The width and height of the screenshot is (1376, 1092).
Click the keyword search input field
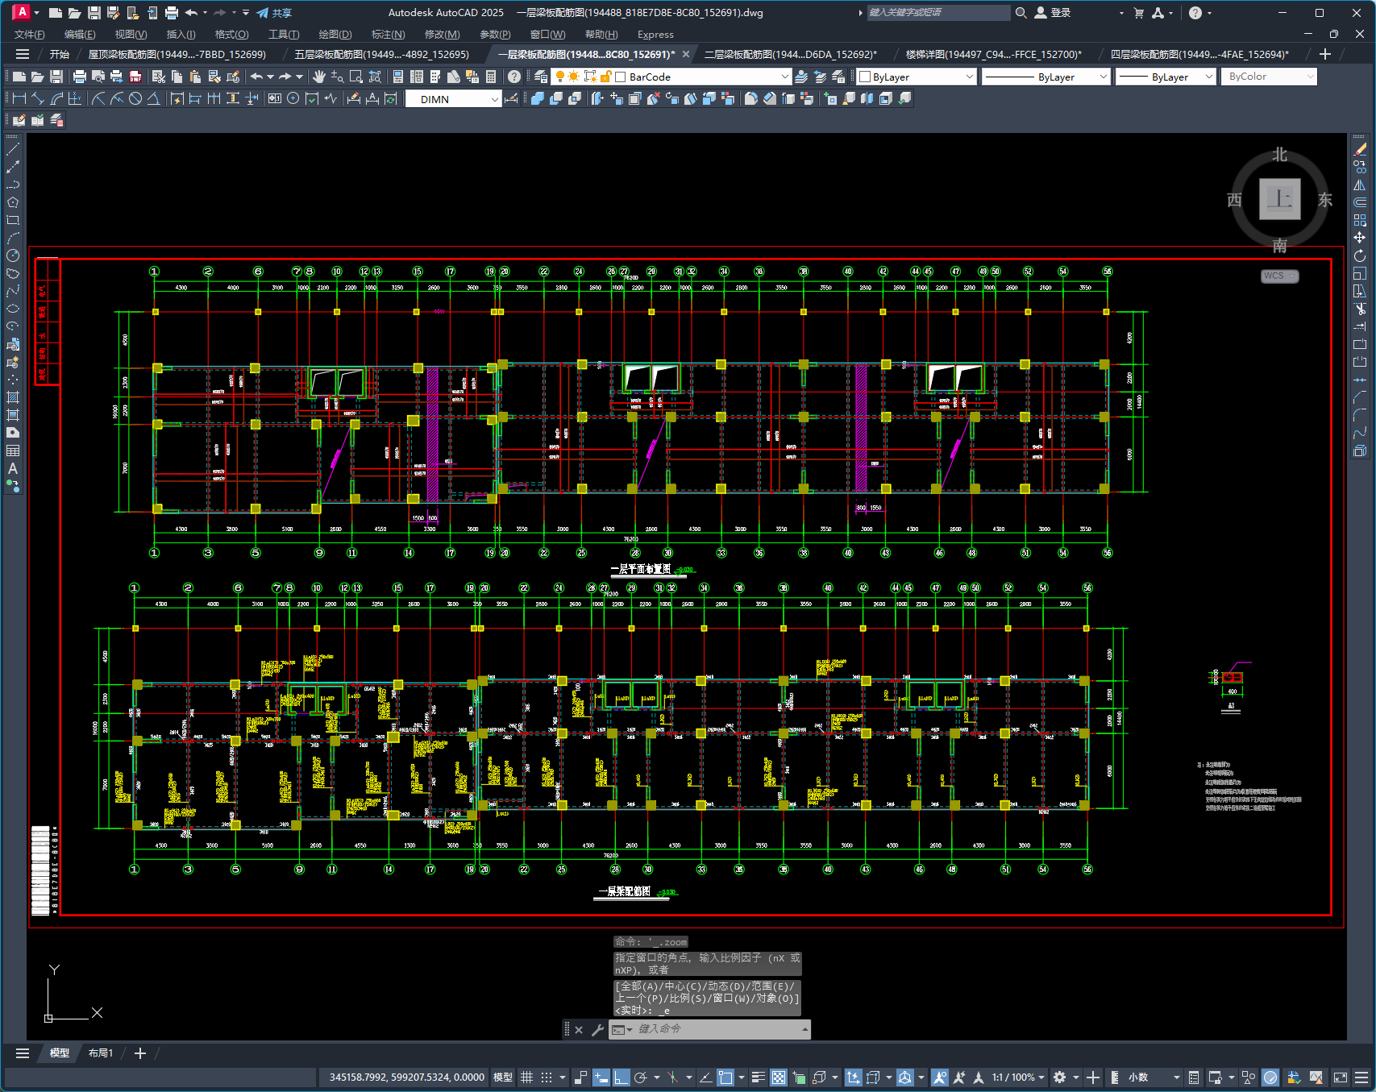coord(938,12)
